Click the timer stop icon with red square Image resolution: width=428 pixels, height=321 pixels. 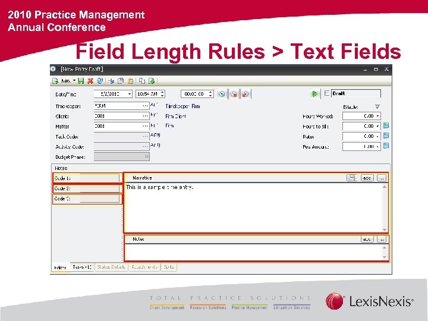234,94
